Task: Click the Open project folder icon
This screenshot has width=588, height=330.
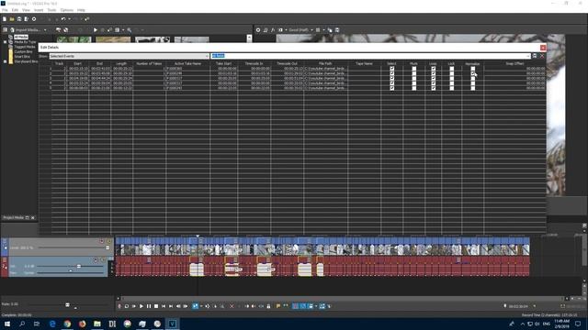Action: click(12, 19)
